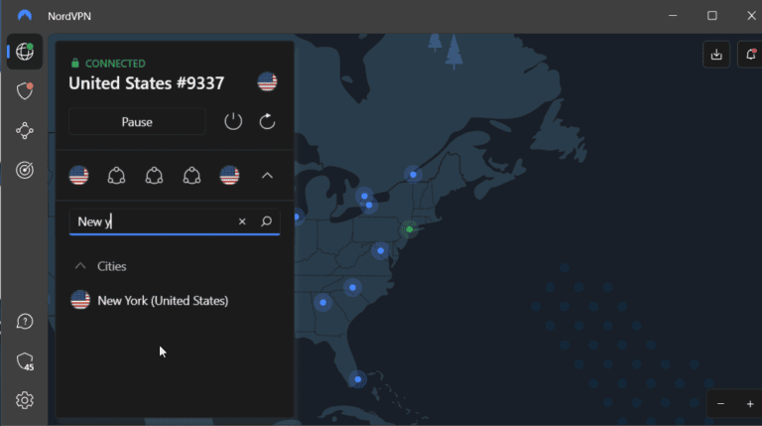Viewport: 762px width, 426px height.
Task: Open Dark Web Monitor target icon
Action: [x=24, y=170]
